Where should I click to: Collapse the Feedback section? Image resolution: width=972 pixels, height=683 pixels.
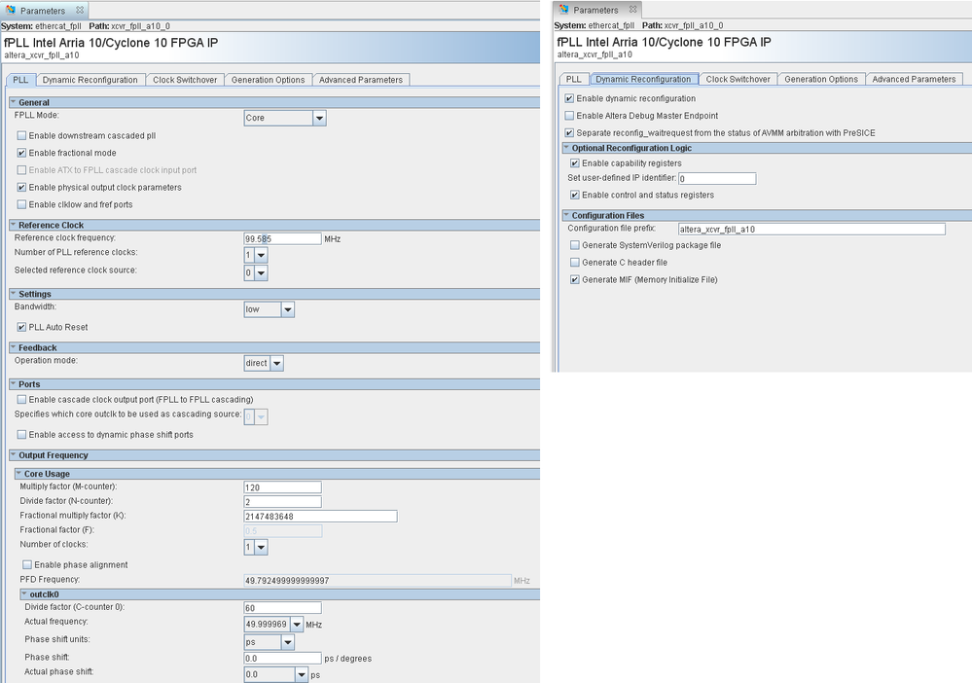click(x=13, y=347)
